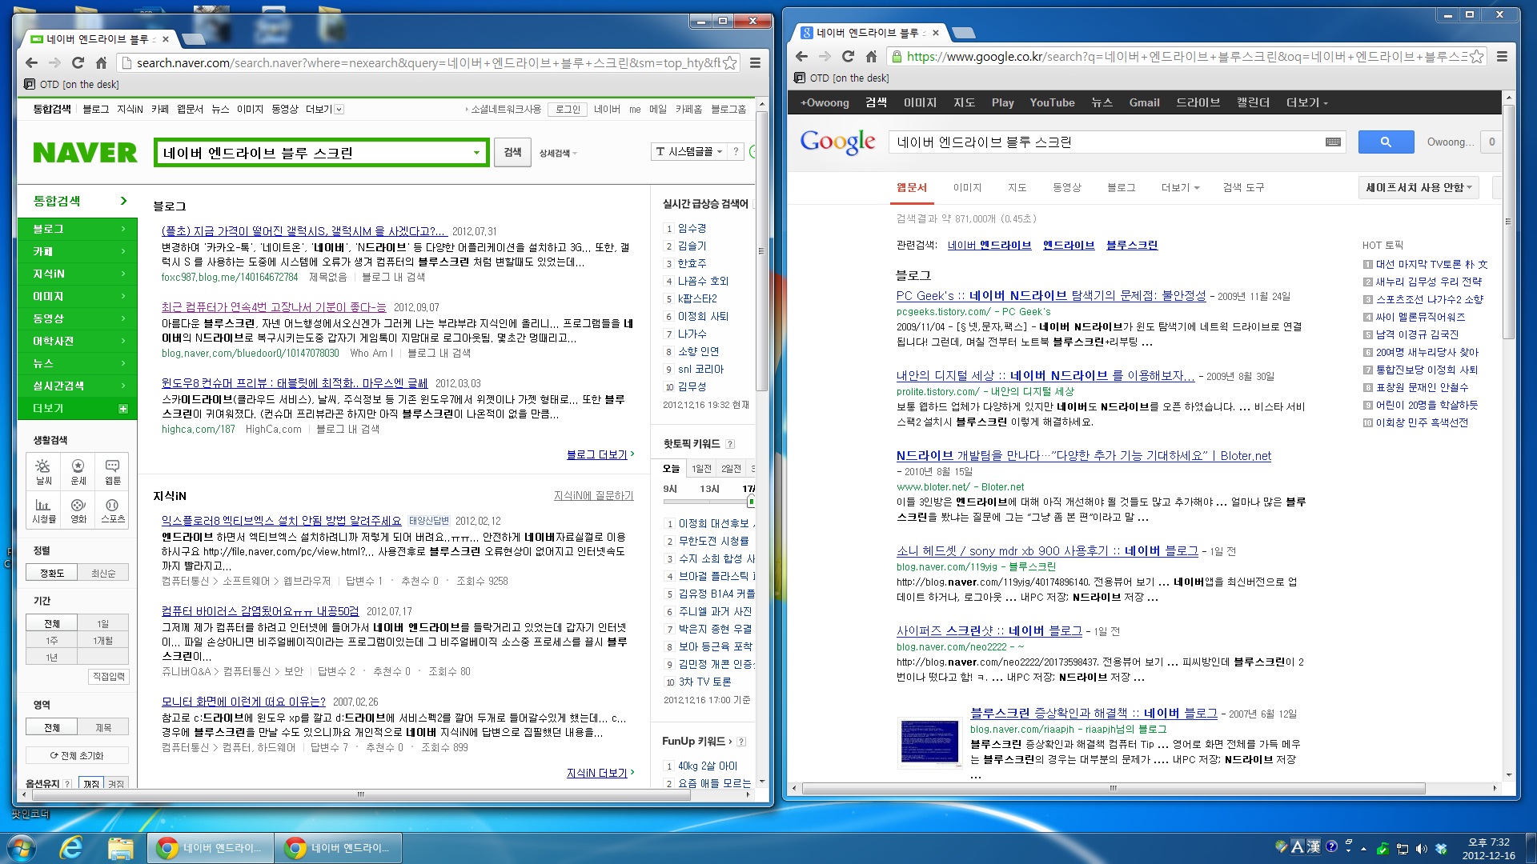Open Windows Start menu

coord(21,848)
